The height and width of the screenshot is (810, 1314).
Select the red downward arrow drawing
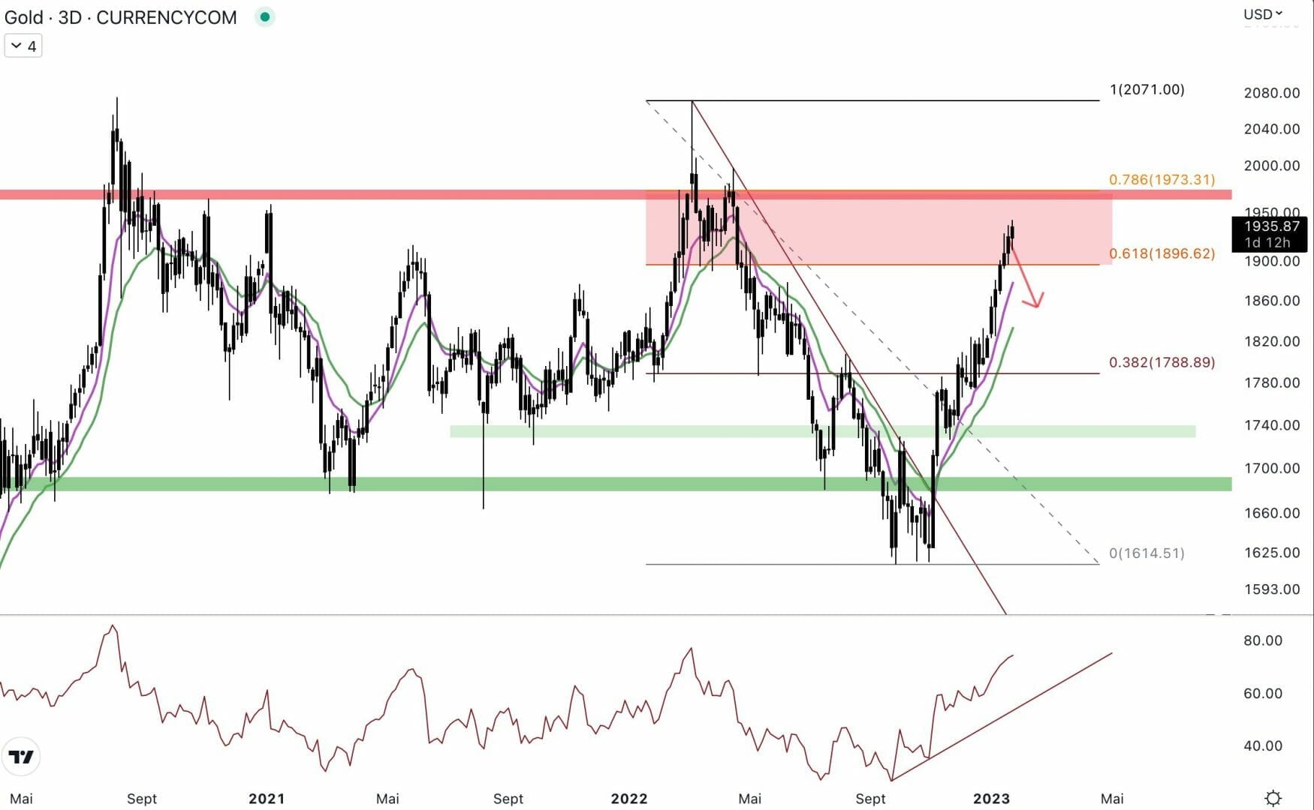coord(1026,279)
